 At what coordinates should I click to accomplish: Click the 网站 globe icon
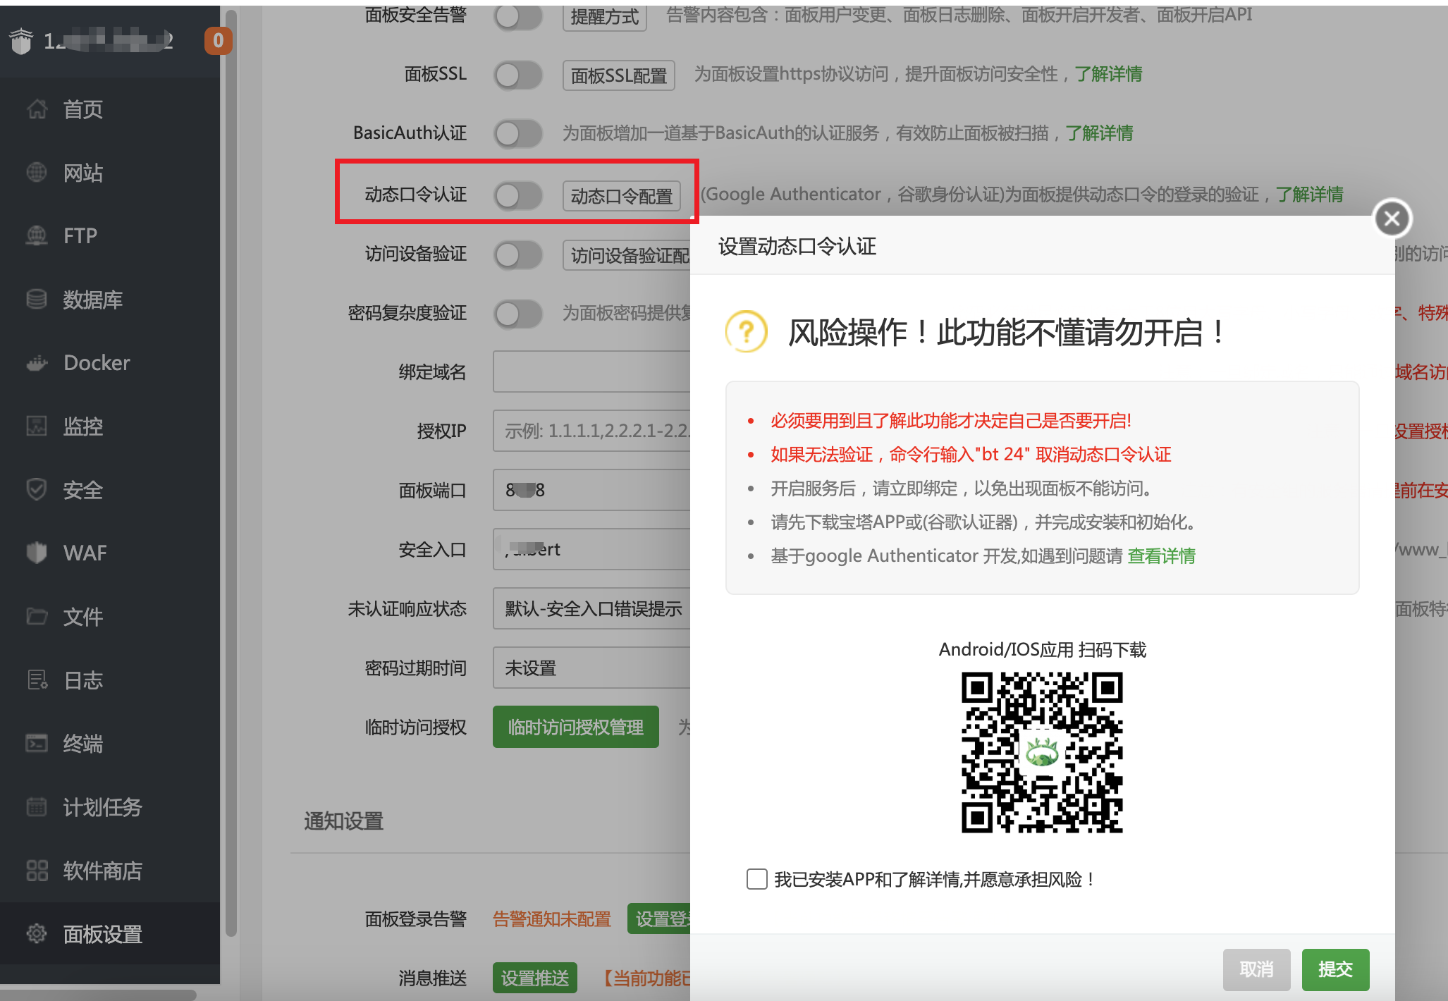point(37,172)
